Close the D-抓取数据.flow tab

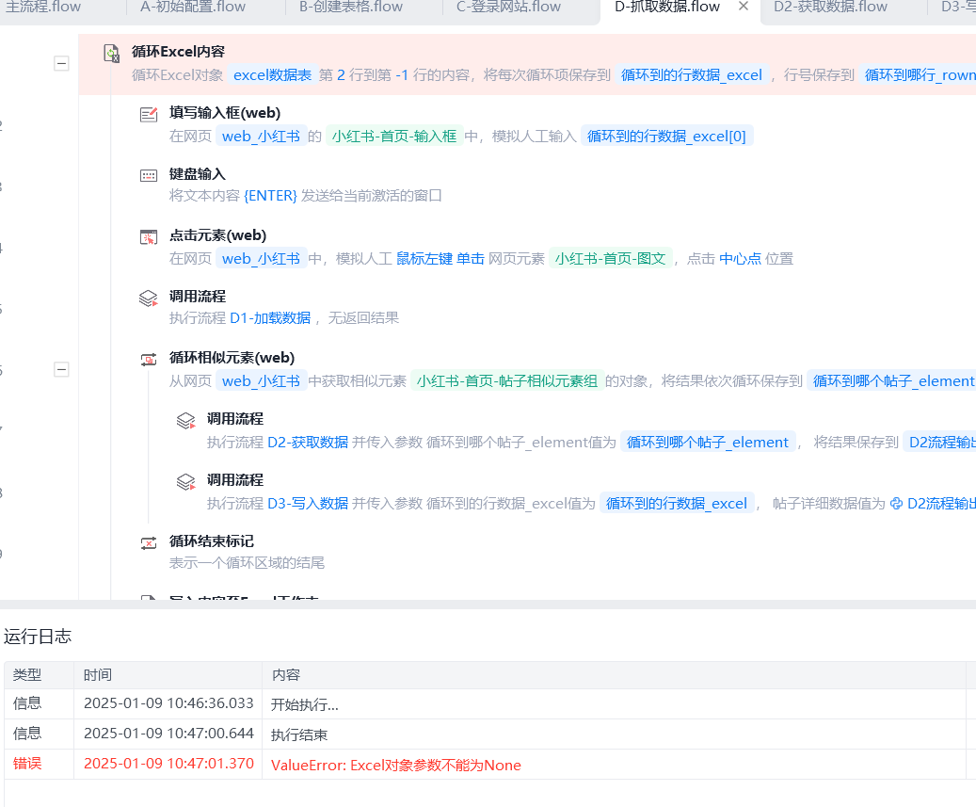coord(744,7)
